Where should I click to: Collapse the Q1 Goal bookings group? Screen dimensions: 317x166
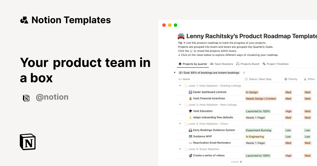coord(175,72)
